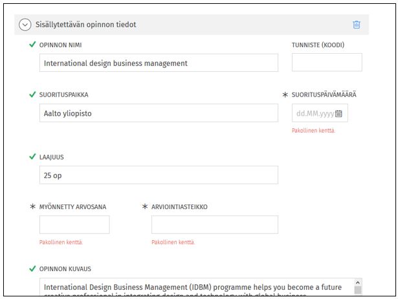Viewport: 398px width, 299px height.
Task: Click the Opinnon nimi input field
Action: point(159,63)
